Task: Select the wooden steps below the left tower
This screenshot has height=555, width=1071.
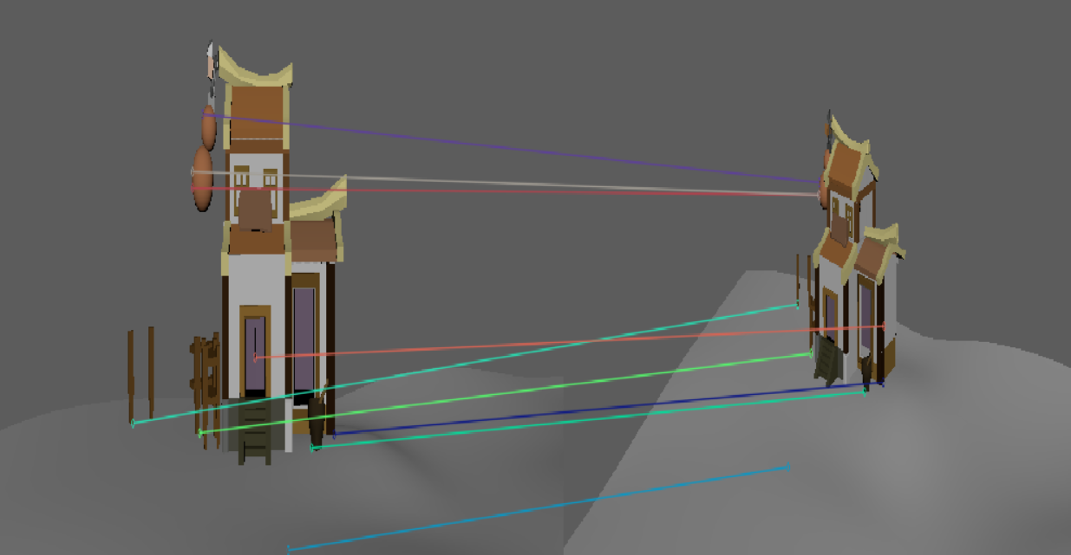Action: point(255,430)
